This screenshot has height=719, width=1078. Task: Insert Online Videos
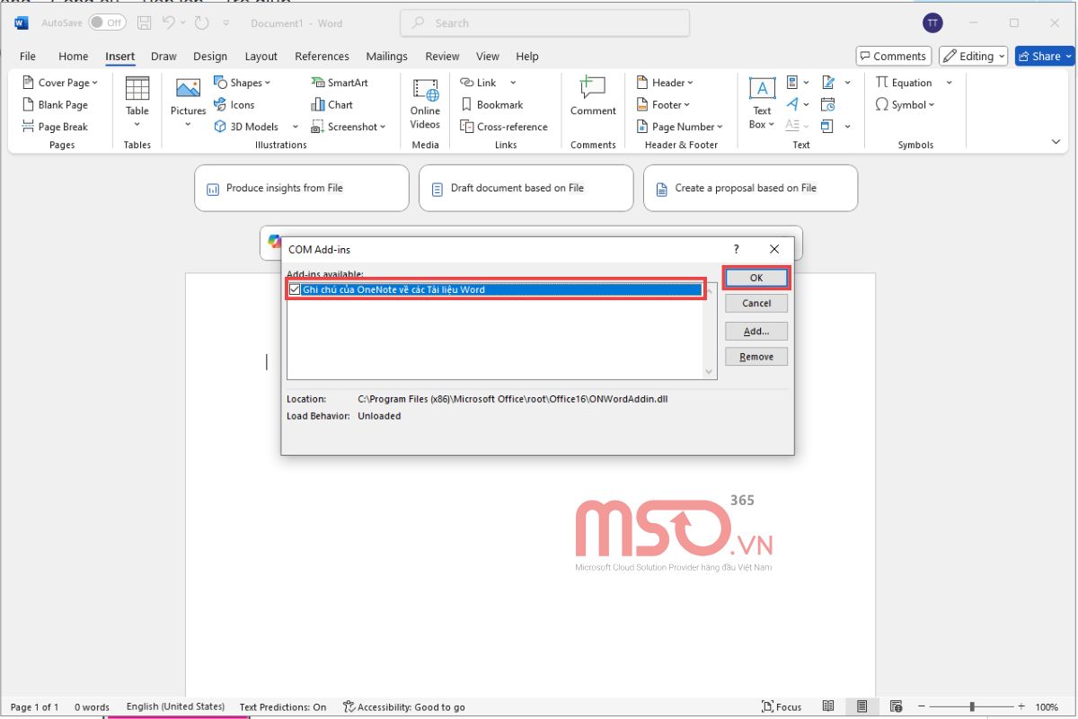[x=425, y=102]
